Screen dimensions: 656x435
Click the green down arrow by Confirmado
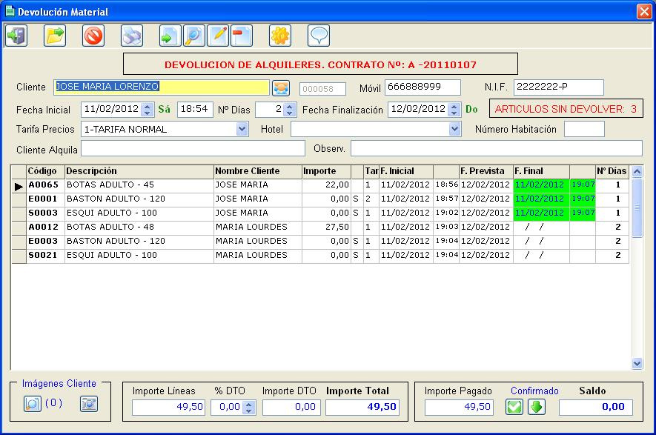(536, 407)
